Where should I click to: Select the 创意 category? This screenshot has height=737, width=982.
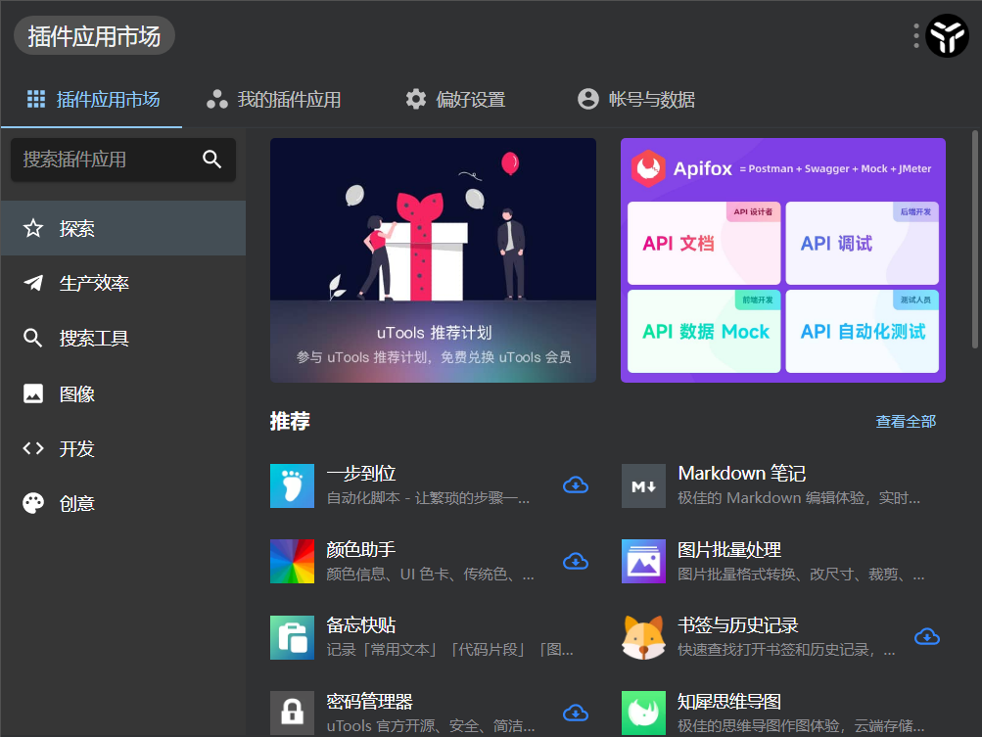(122, 503)
